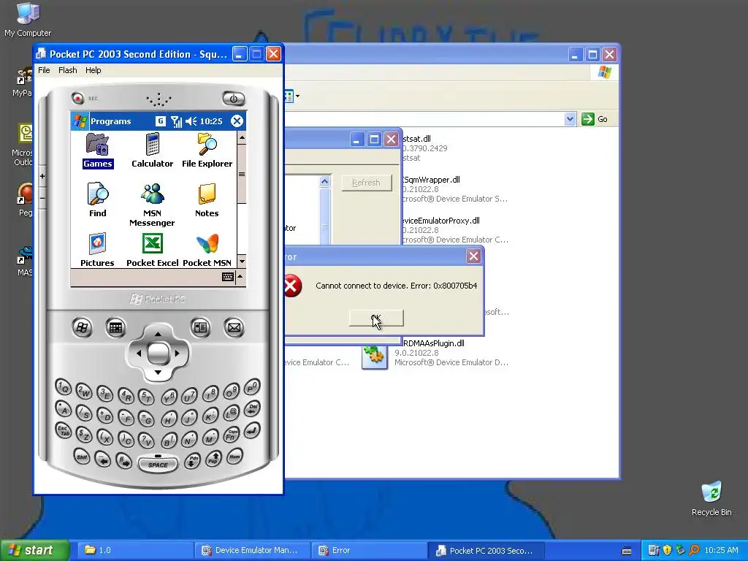The width and height of the screenshot is (748, 561).
Task: Click the D-pad center select button
Action: (x=158, y=354)
